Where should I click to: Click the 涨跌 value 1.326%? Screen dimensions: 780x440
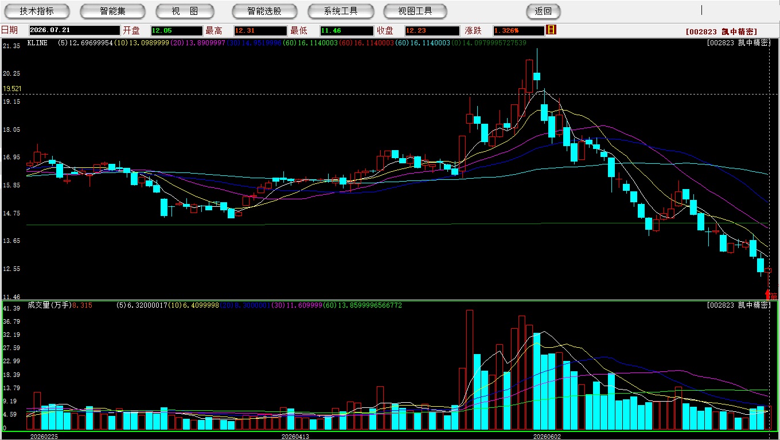point(518,30)
